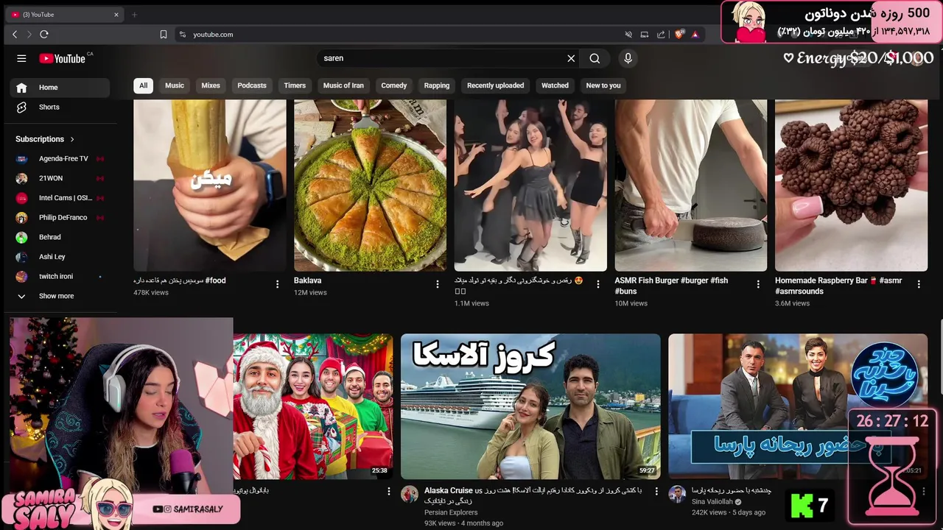Open the Persian Explorers channel name
The width and height of the screenshot is (943, 530).
pyautogui.click(x=451, y=512)
